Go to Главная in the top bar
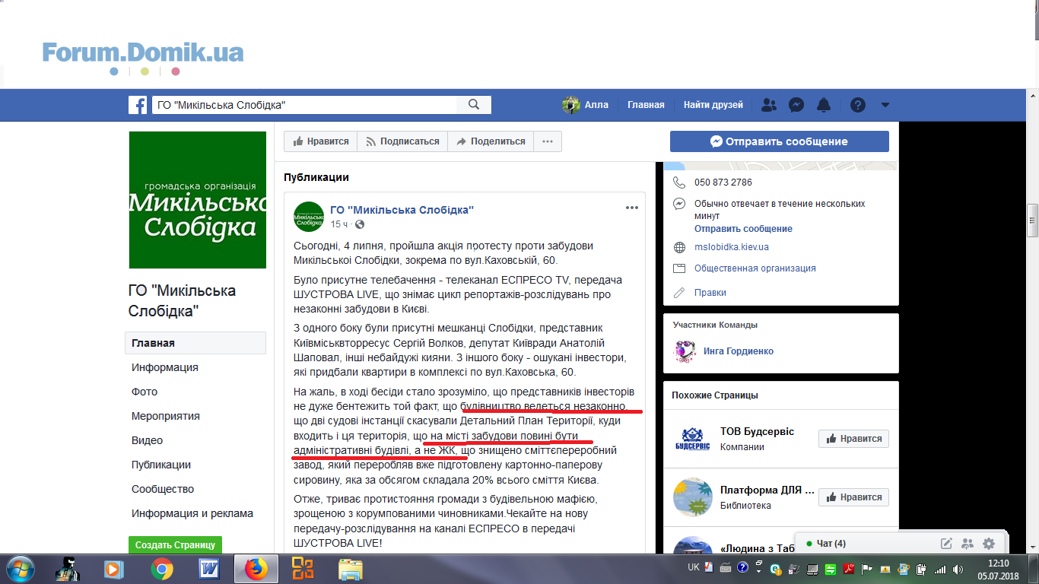The image size is (1039, 584). 646,105
